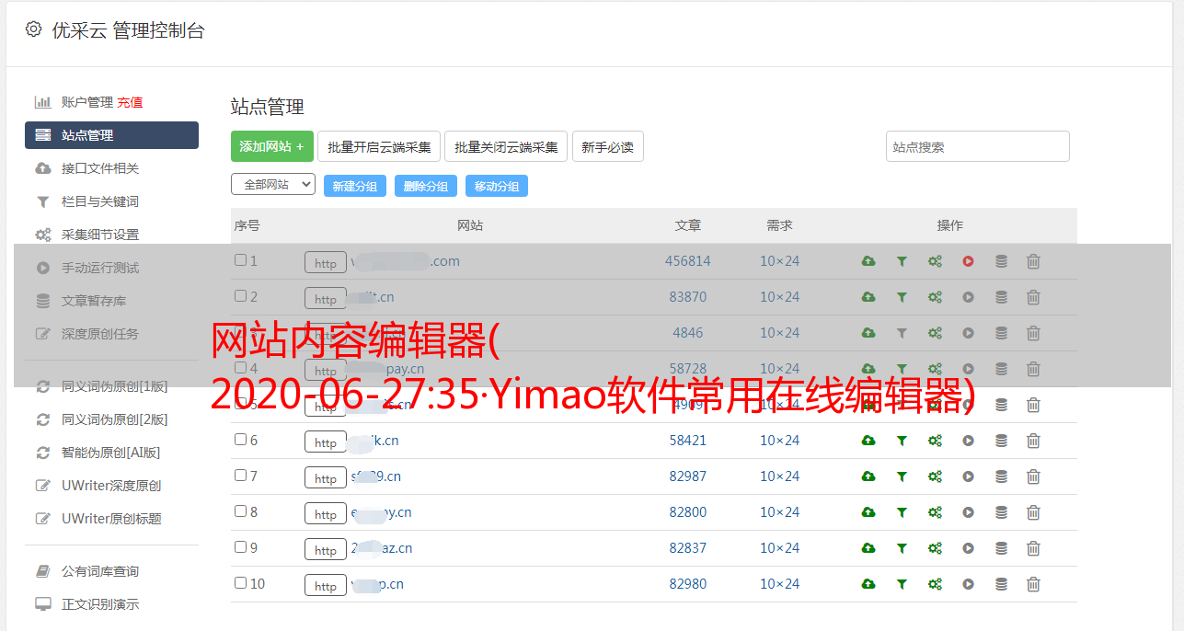The height and width of the screenshot is (631, 1184).
Task: Select 站点管理 in the sidebar
Action: 111,135
